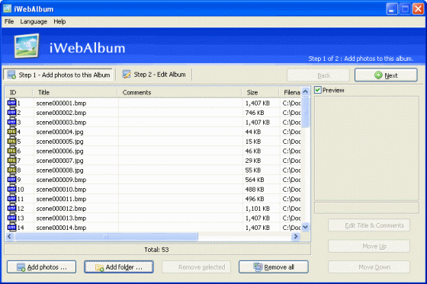The image size is (427, 284).
Task: Sort list by the Filename column header
Action: (291, 92)
